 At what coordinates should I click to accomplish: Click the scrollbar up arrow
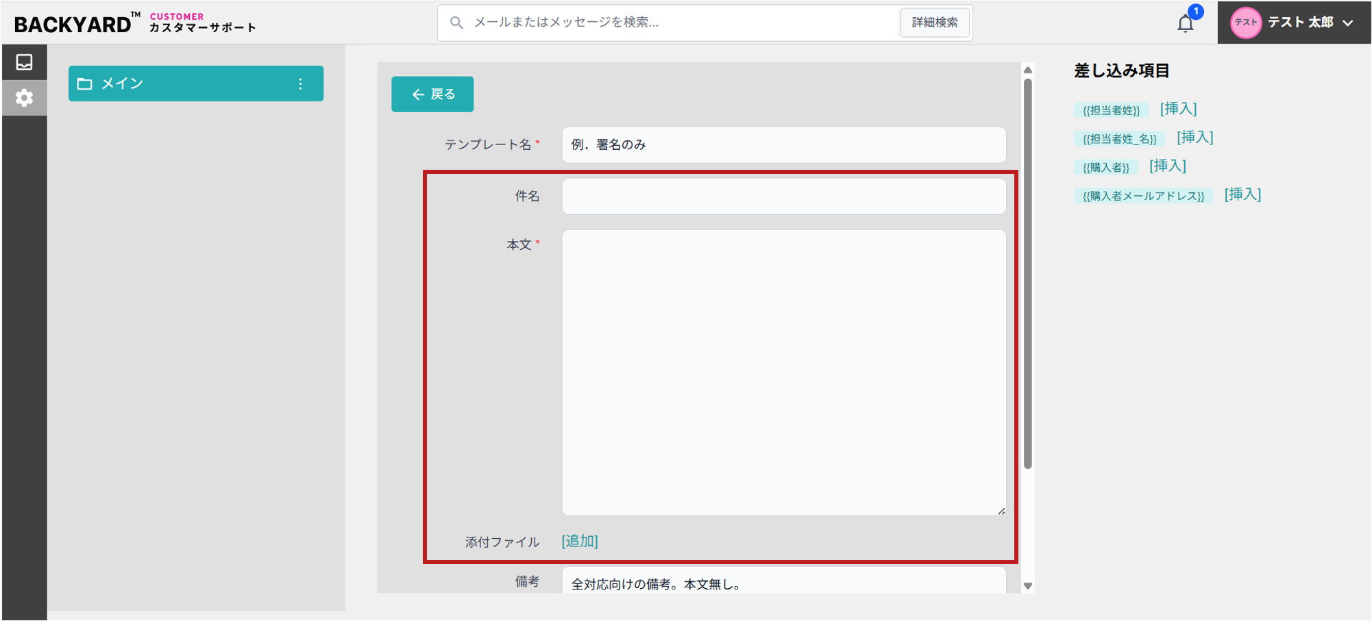1027,70
